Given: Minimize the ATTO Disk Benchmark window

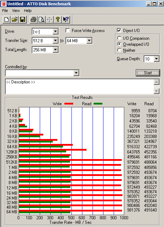Looking at the screenshot, I should pyautogui.click(x=149, y=4).
